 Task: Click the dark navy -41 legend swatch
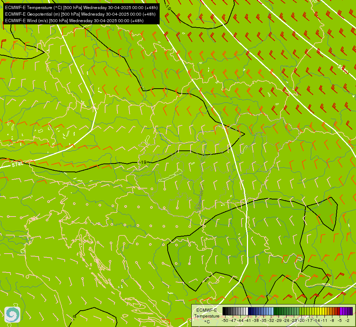tap(249, 311)
